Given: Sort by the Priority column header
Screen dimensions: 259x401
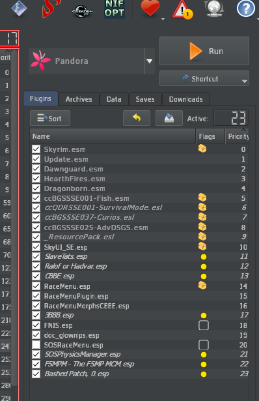Looking at the screenshot, I should click(x=237, y=136).
